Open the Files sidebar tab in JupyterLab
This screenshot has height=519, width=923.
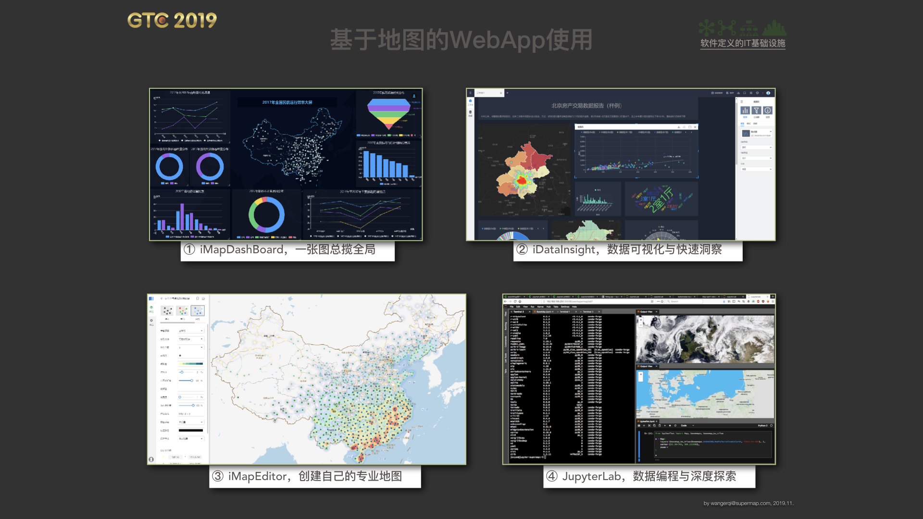coord(506,314)
